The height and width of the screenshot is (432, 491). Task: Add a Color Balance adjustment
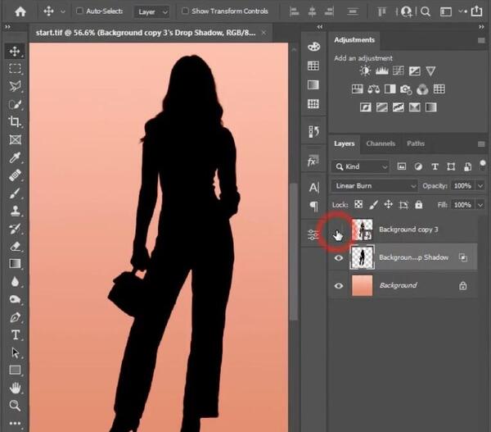(x=374, y=89)
